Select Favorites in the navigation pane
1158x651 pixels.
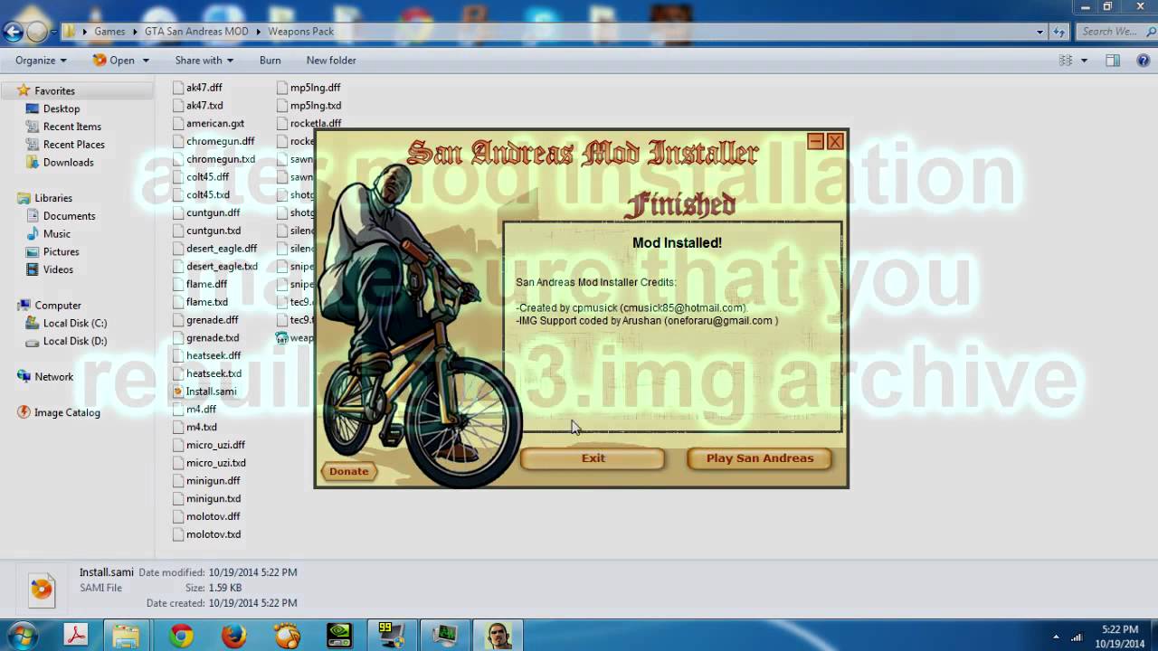54,91
